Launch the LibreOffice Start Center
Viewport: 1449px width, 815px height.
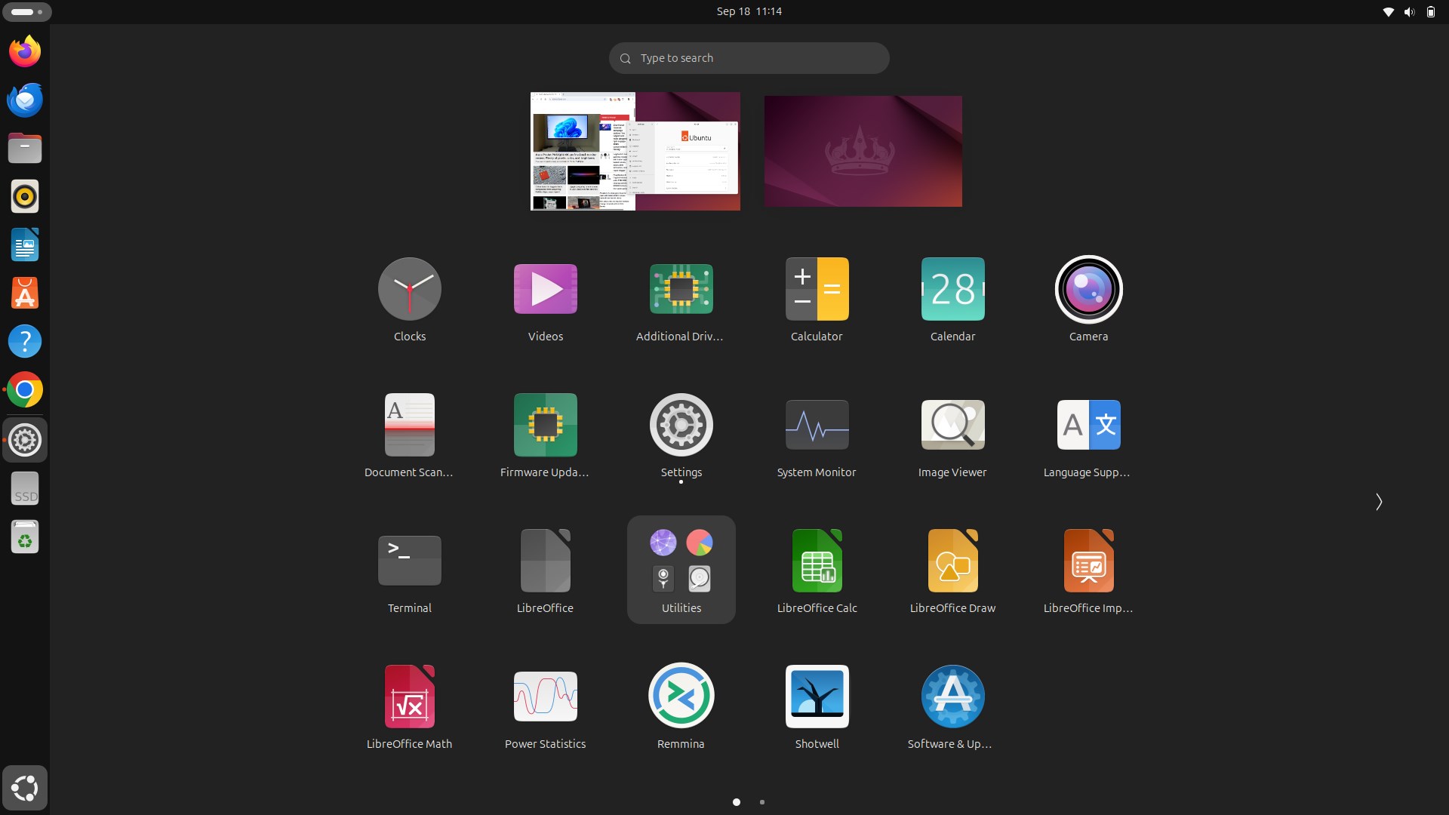pyautogui.click(x=545, y=571)
